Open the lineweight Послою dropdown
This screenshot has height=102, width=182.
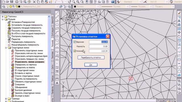click(x=151, y=7)
